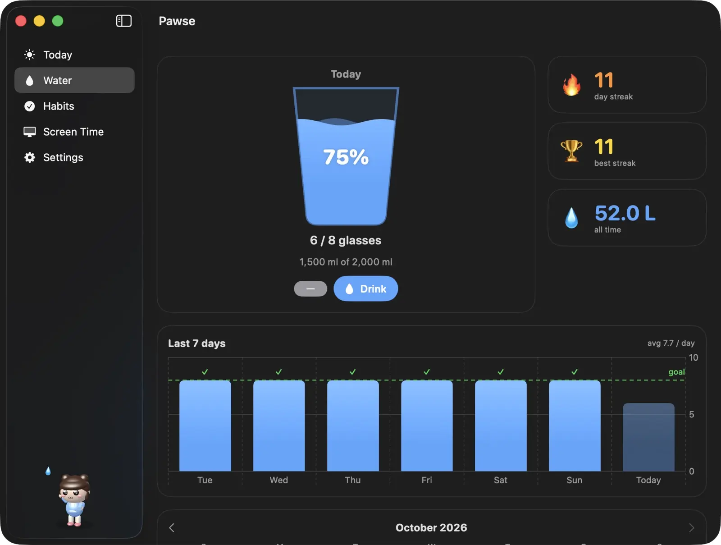This screenshot has width=721, height=545.
Task: Click the blue droplet in all time card
Action: point(571,218)
